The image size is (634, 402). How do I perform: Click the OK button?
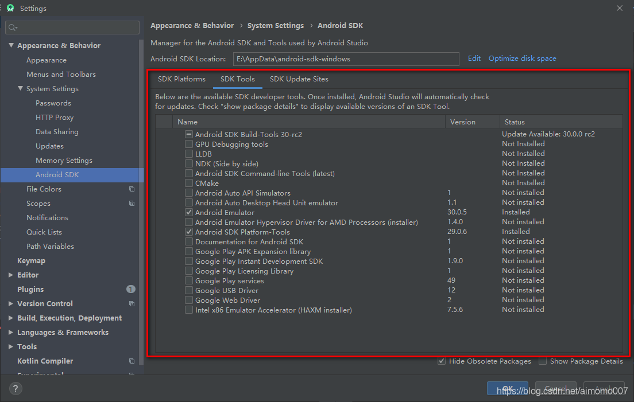(507, 389)
